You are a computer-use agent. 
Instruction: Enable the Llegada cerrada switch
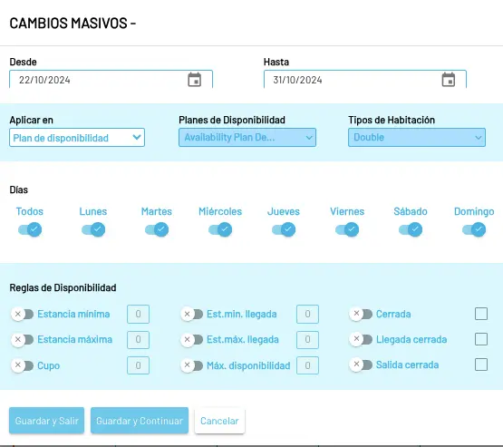point(361,339)
